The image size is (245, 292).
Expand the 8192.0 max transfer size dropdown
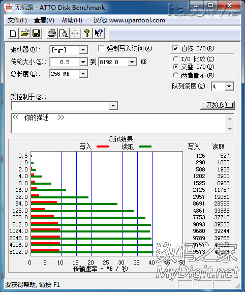click(132, 62)
